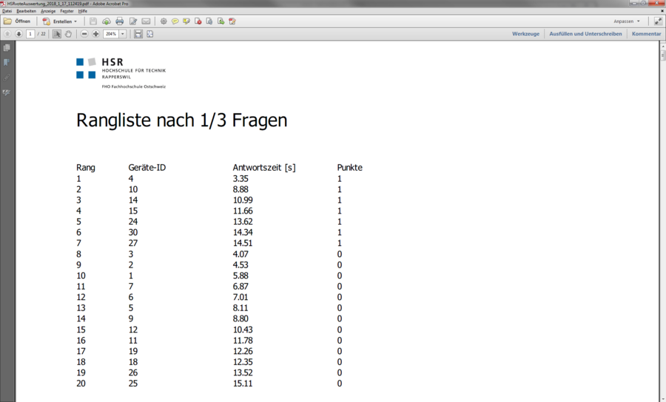Open the Bookmarks panel in sidebar

tap(7, 62)
